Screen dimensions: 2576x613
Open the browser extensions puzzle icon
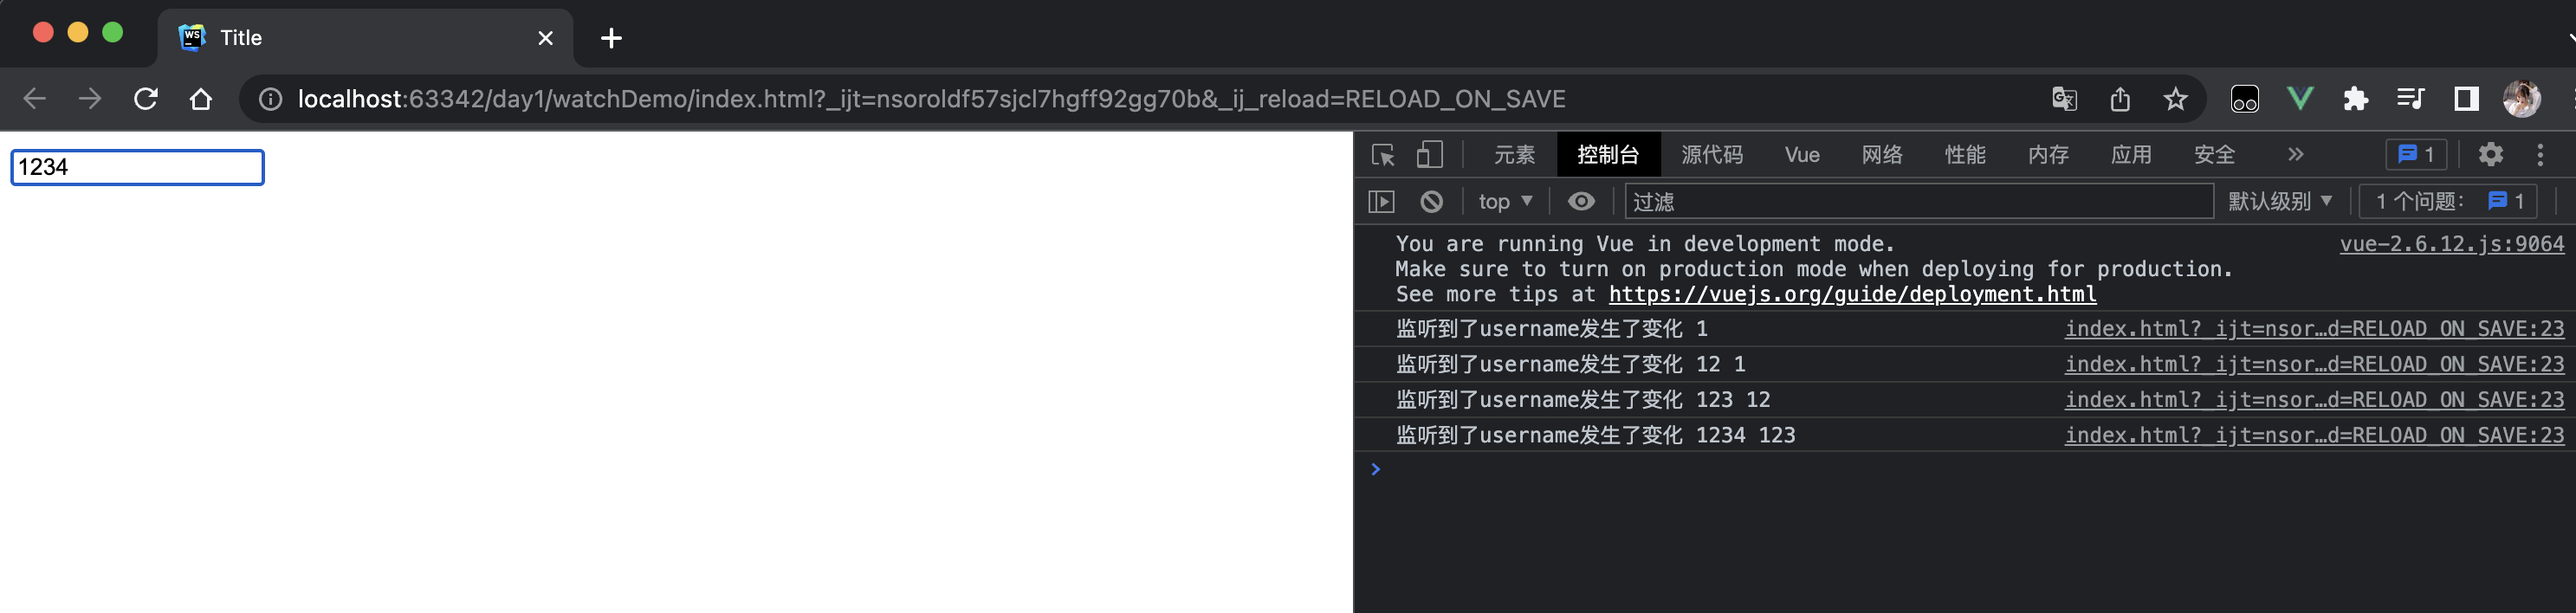click(x=2355, y=99)
